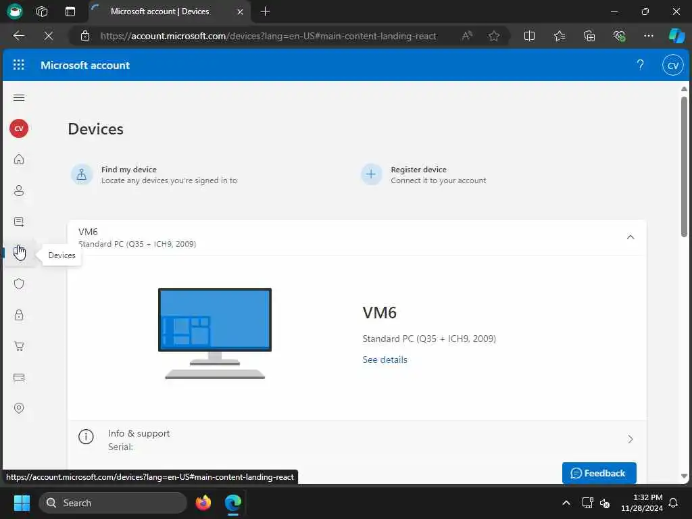Select the Devices icon in sidebar
The image size is (692, 519).
click(x=18, y=253)
